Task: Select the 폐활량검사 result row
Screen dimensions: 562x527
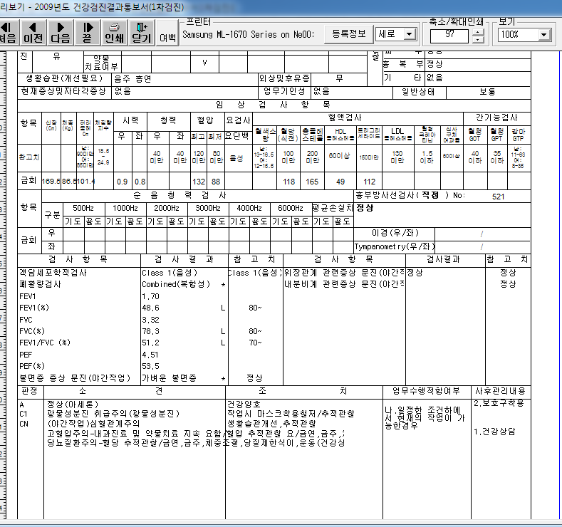Action: click(123, 284)
